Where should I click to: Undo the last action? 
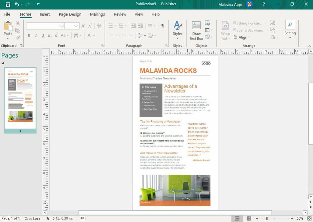pos(17,4)
